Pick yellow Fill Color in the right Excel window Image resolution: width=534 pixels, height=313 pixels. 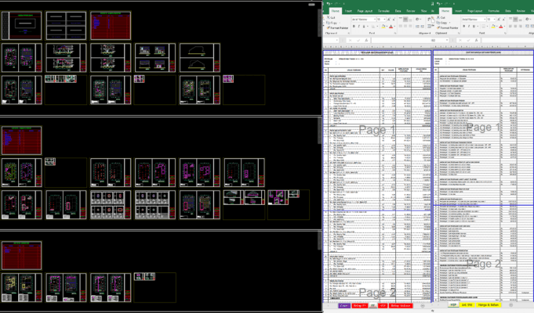click(x=493, y=26)
